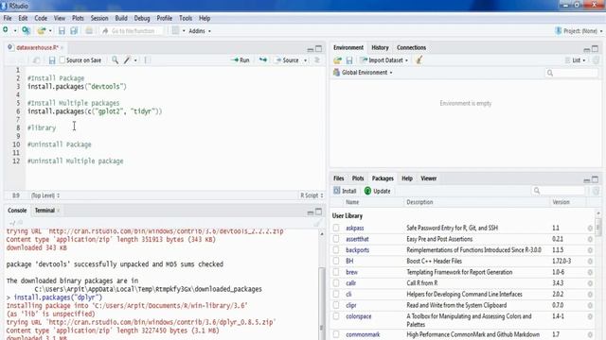Click the editor Save document icon
The height and width of the screenshot is (340, 606).
[x=52, y=60]
